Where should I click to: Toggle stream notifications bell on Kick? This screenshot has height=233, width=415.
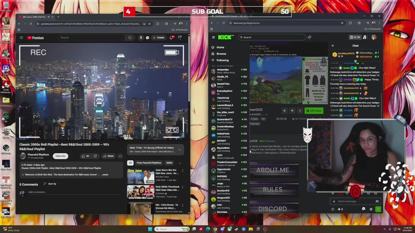pos(284,111)
